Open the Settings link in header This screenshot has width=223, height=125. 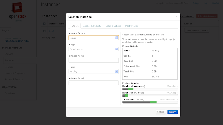196,3
